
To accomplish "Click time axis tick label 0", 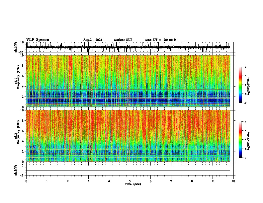I will click(x=26, y=181).
